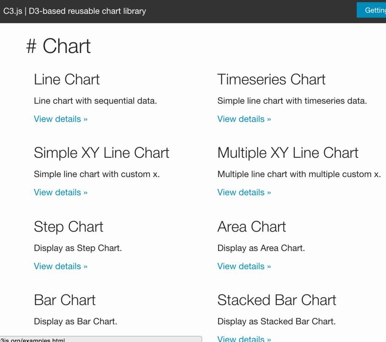Click text 'Simple line chart with custom x.'

[97, 174]
